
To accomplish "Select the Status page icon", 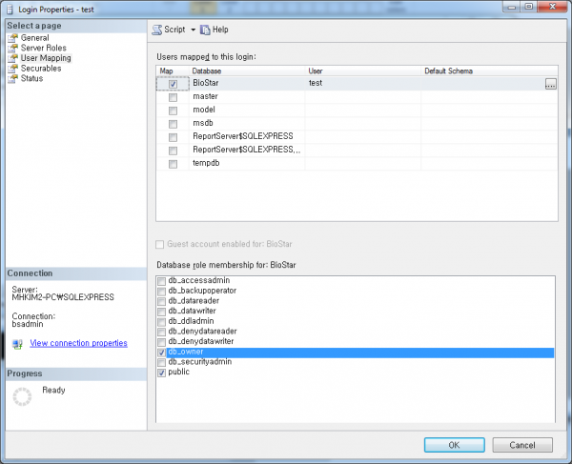I will 12,78.
